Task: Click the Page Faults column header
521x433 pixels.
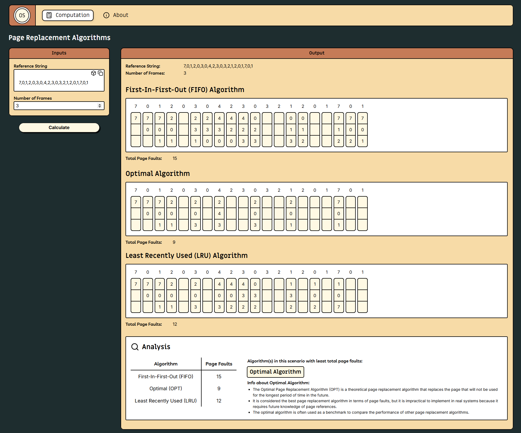Action: [219, 364]
